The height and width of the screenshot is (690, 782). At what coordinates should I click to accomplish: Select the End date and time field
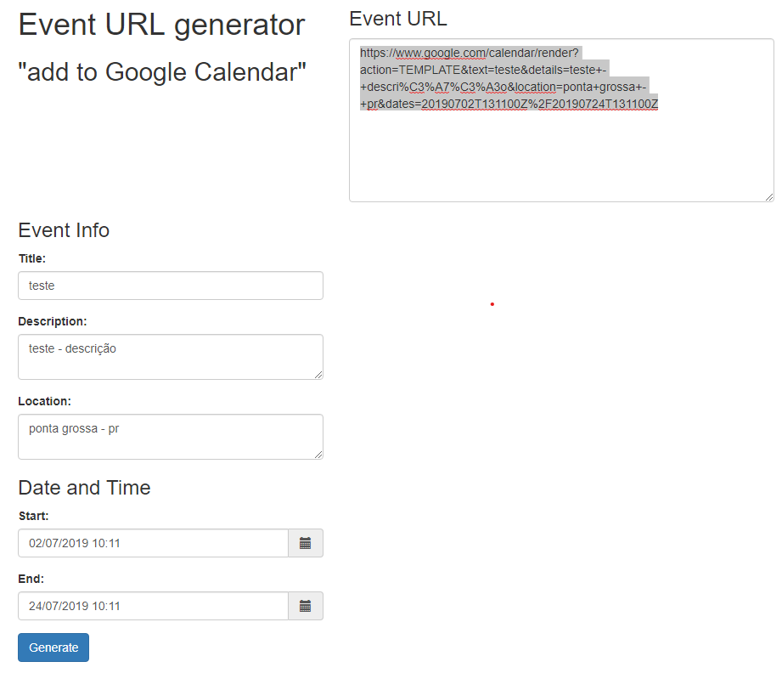(153, 606)
